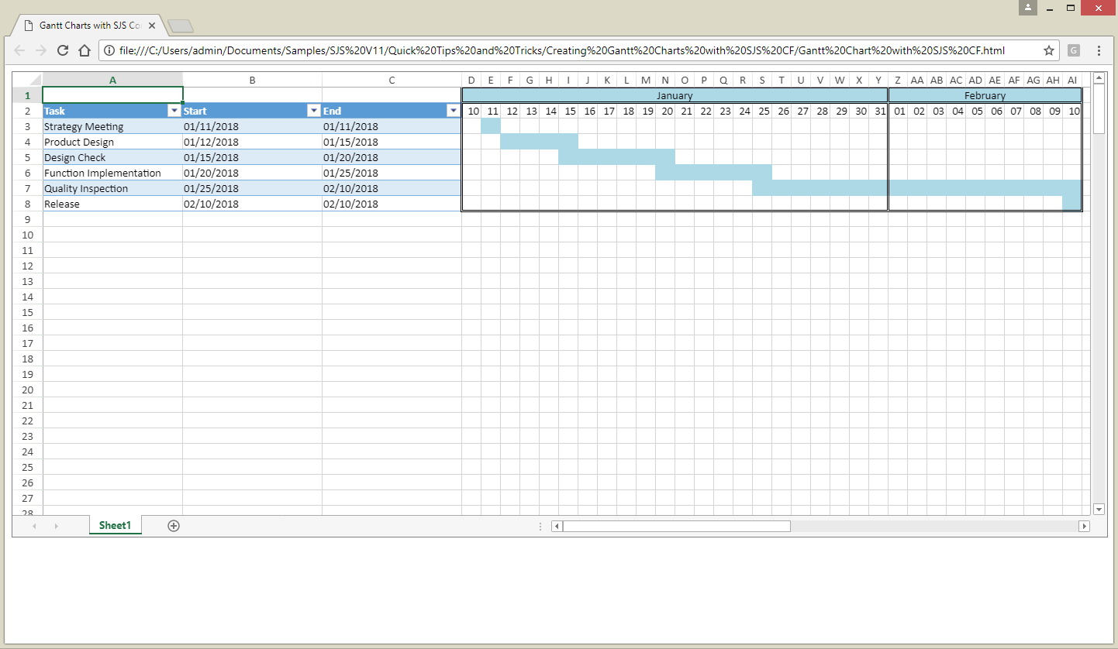
Task: Open the Chrome menu via three-dot icon
Action: click(1099, 50)
